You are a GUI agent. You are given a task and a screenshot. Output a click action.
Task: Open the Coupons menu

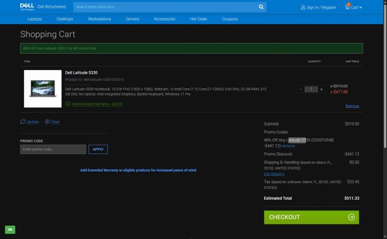pyautogui.click(x=230, y=19)
